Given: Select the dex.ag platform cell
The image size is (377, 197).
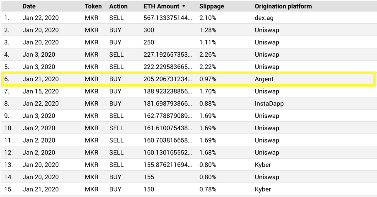Looking at the screenshot, I should (x=264, y=18).
